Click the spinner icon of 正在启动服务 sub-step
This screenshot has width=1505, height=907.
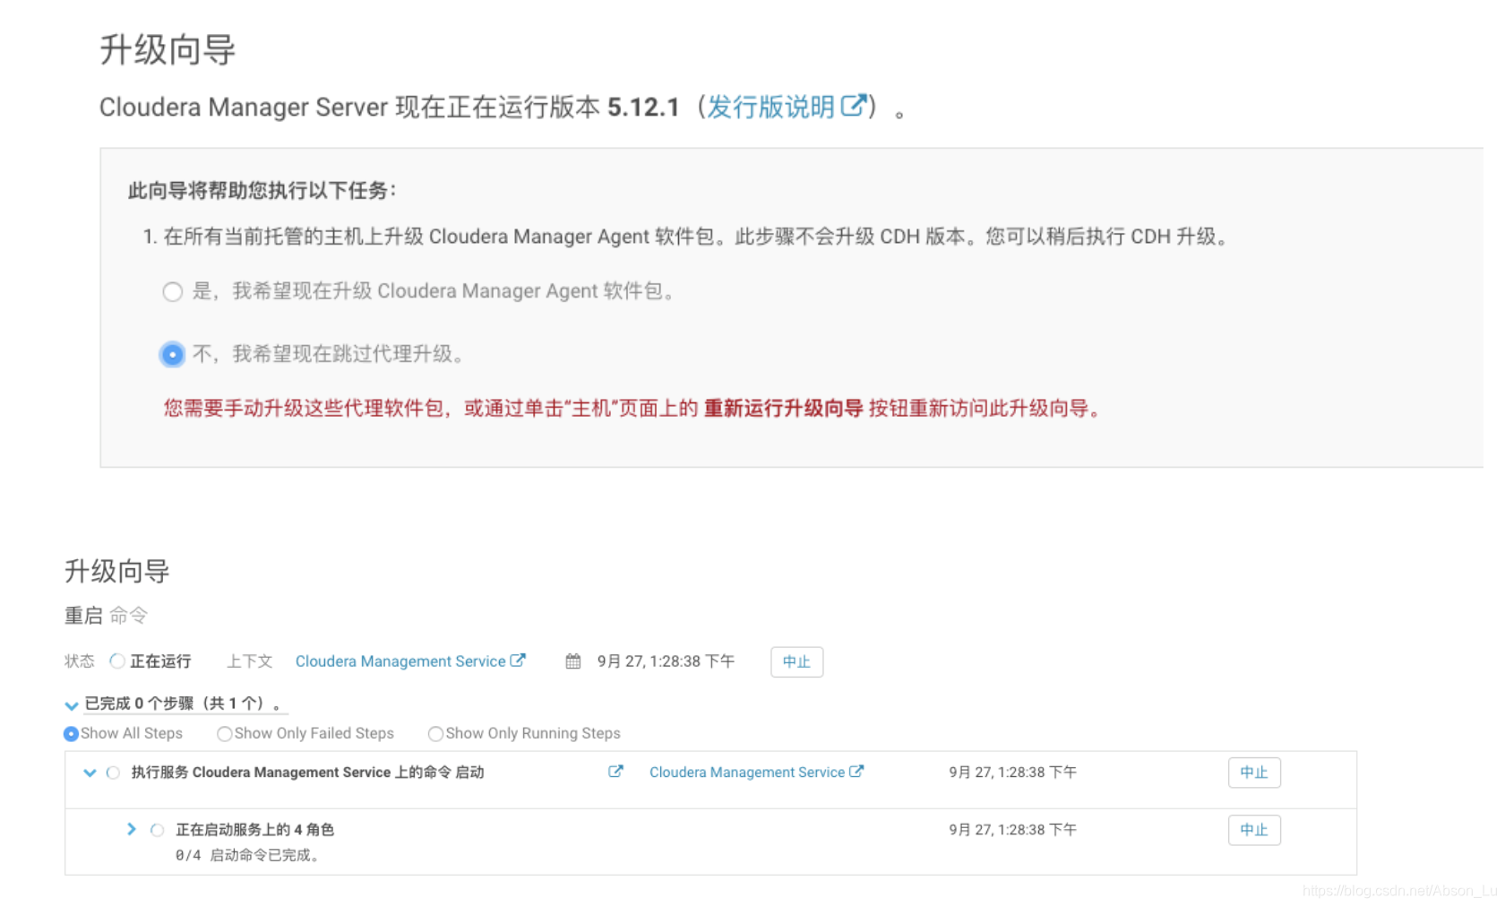[x=157, y=830]
